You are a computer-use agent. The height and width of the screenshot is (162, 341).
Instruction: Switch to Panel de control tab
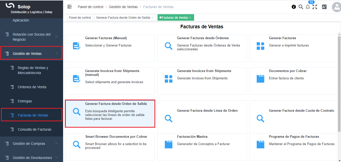(80, 18)
